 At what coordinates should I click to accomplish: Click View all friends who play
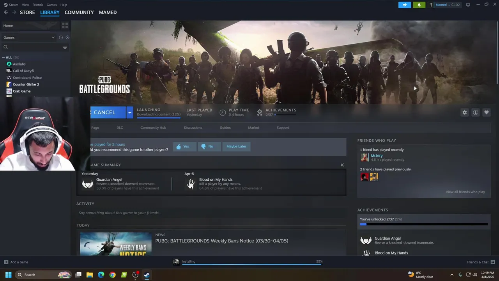tap(465, 192)
